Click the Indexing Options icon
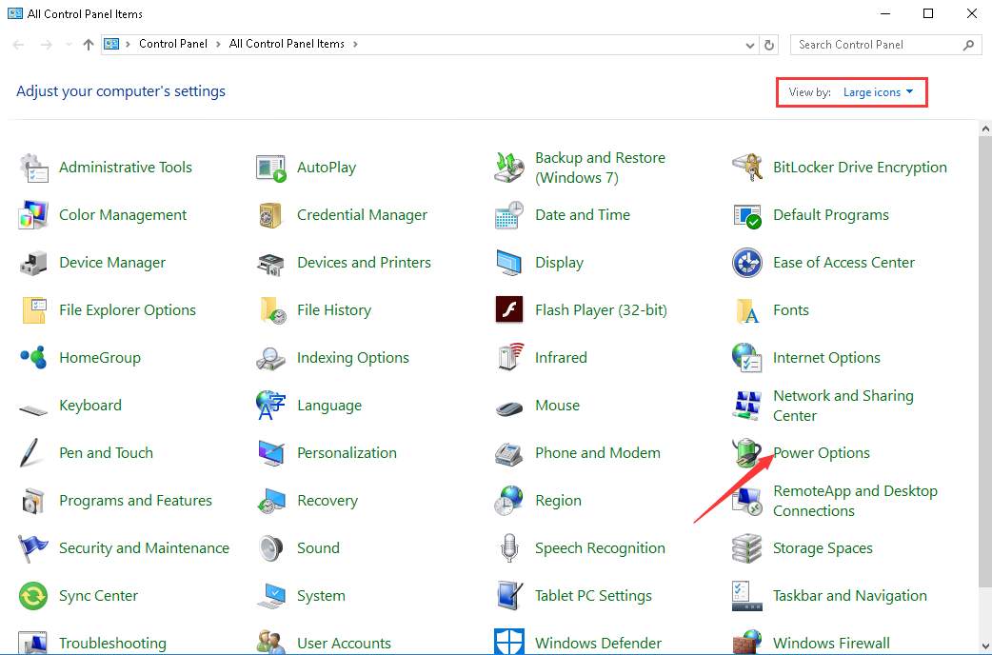Image resolution: width=992 pixels, height=655 pixels. pyautogui.click(x=271, y=358)
